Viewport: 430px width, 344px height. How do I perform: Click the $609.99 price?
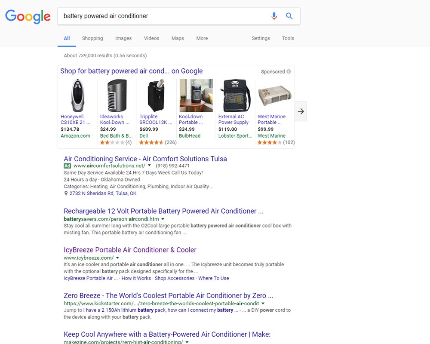tap(149, 129)
